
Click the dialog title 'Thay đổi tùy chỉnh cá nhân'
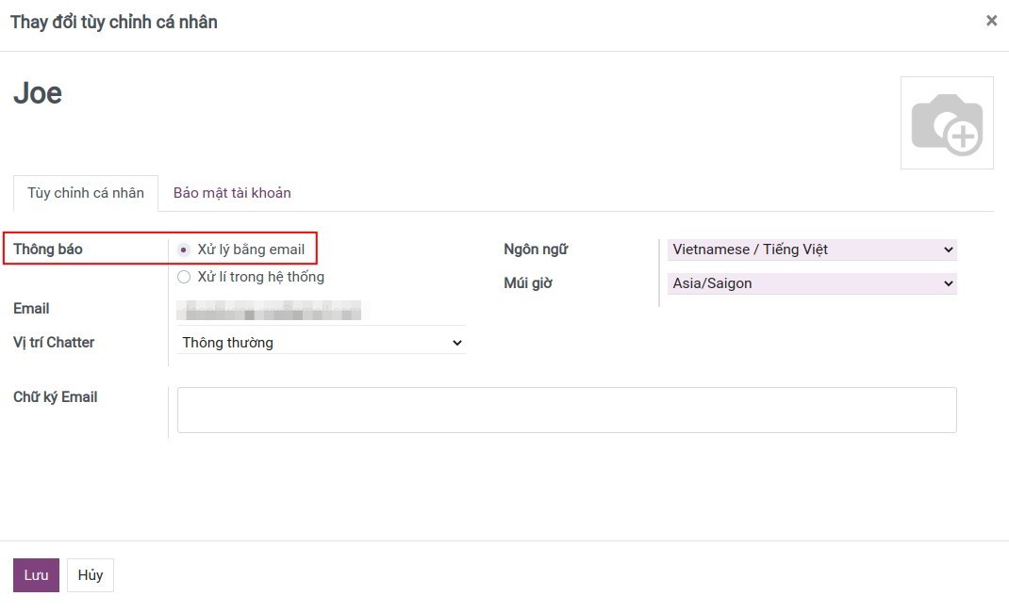click(113, 21)
